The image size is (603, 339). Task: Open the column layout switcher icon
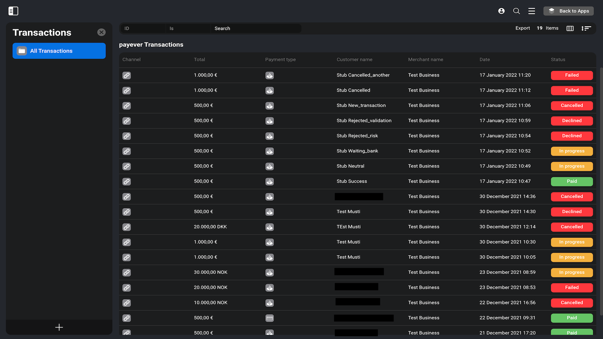(x=570, y=28)
